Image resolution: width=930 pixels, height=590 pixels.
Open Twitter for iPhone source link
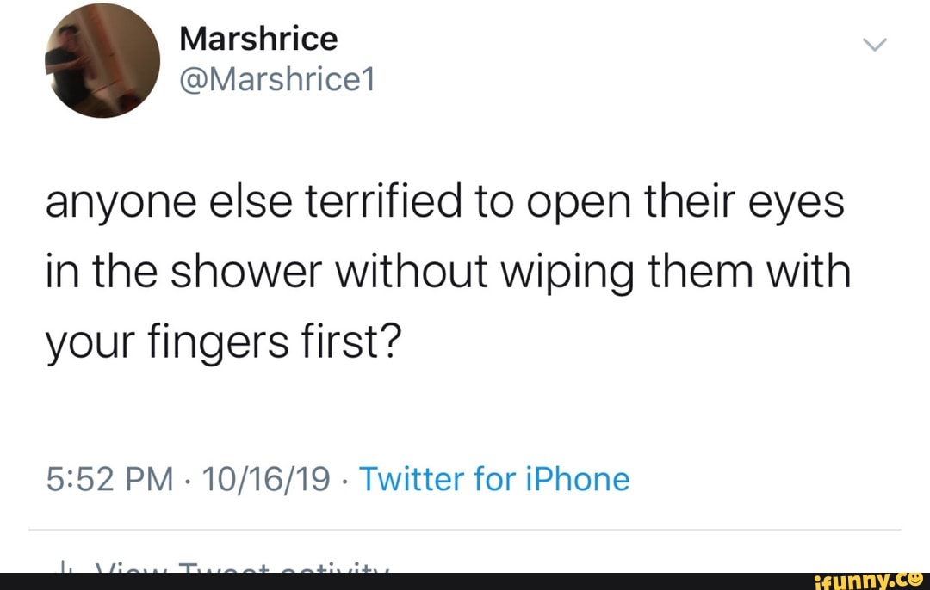click(x=495, y=479)
